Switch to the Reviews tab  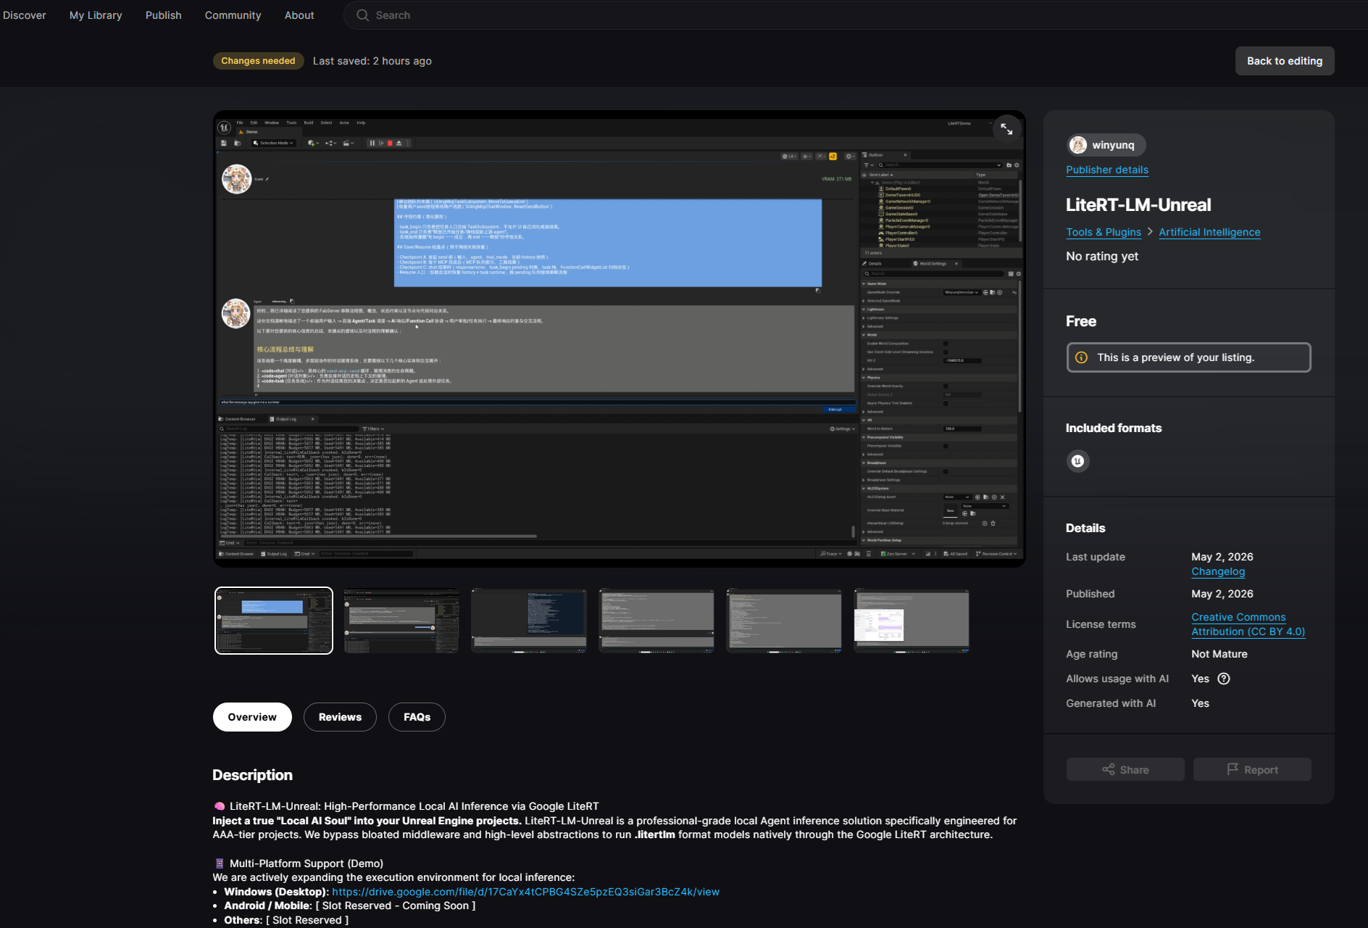pyautogui.click(x=340, y=717)
